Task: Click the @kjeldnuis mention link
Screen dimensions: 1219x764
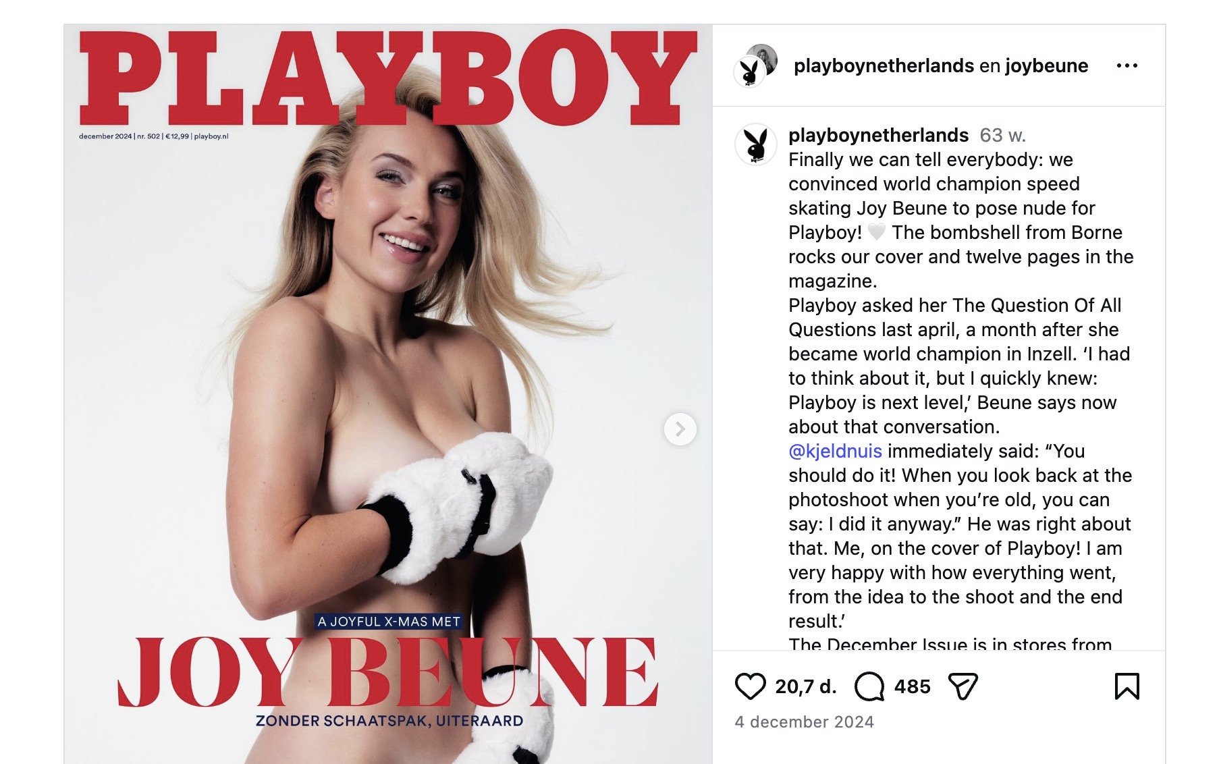Action: (x=835, y=451)
